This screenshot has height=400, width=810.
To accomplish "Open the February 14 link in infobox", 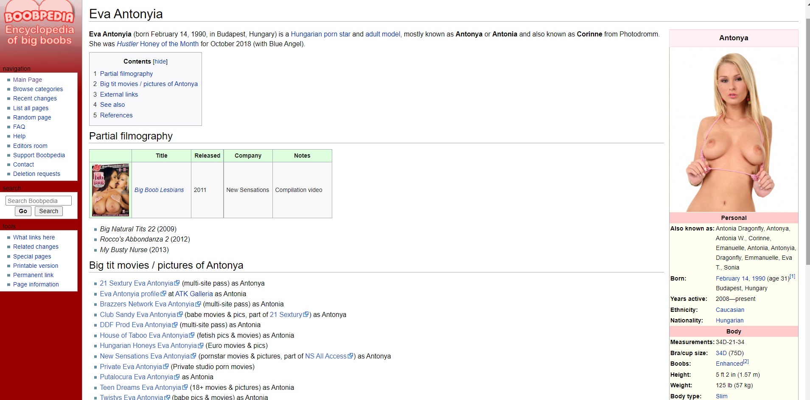I will [x=732, y=278].
